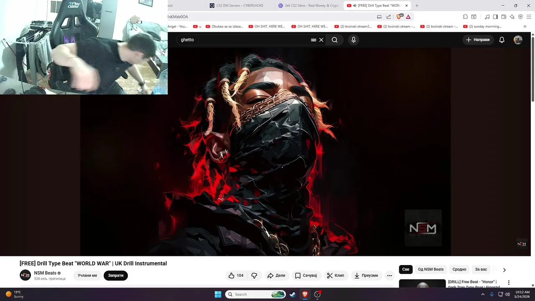Click Дели share button
Viewport: 535px width, 301px height.
(276, 275)
